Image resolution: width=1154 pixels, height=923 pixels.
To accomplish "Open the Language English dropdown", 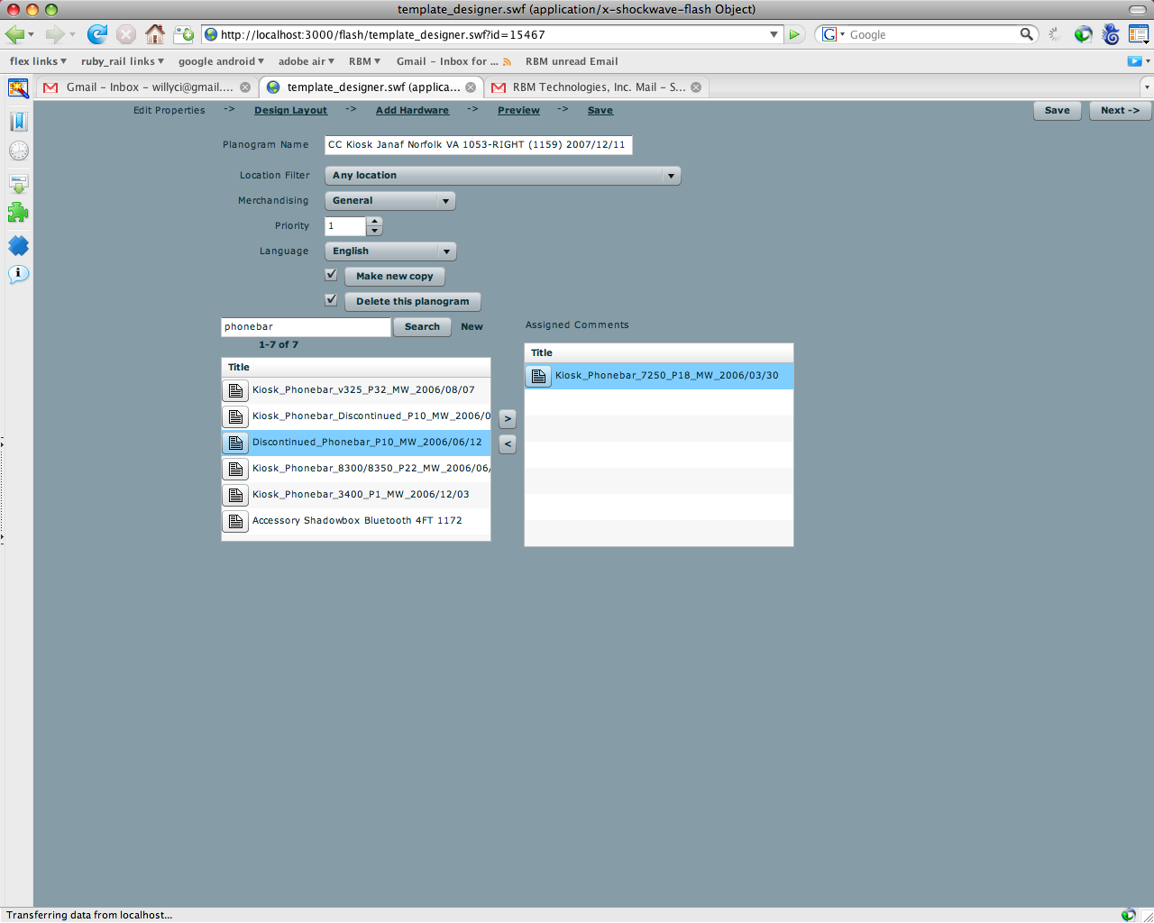I will 446,251.
